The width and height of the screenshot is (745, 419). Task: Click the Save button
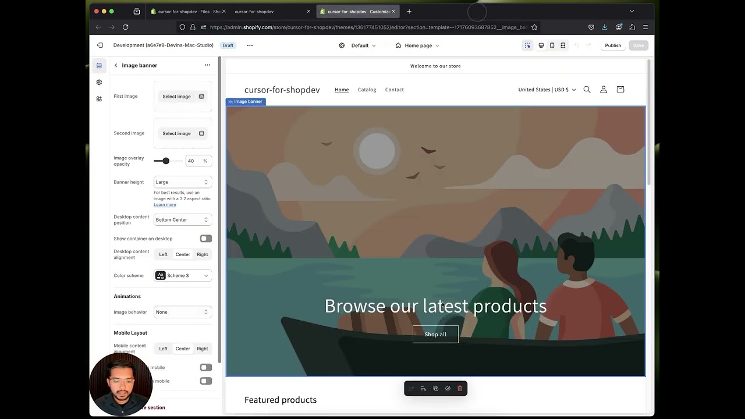[x=638, y=45]
